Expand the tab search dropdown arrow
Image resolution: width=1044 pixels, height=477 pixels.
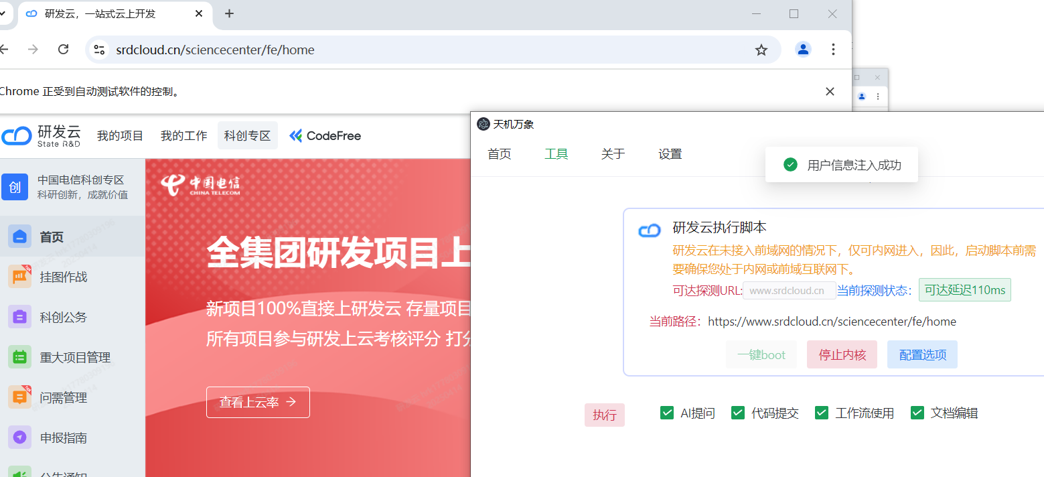(3, 13)
